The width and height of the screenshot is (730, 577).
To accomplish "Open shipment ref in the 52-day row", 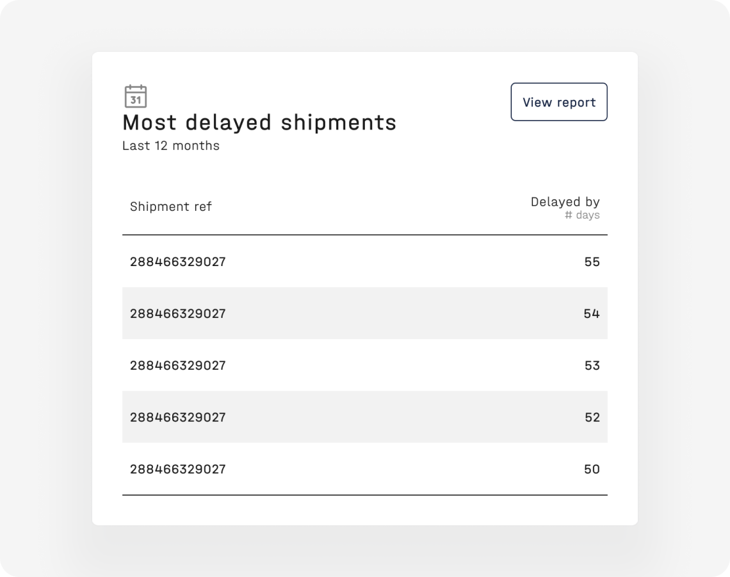I will click(178, 417).
